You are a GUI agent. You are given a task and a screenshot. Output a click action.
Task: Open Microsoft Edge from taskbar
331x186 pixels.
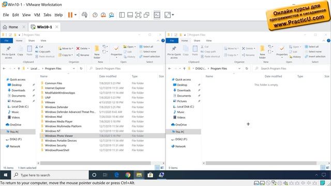coord(116,175)
